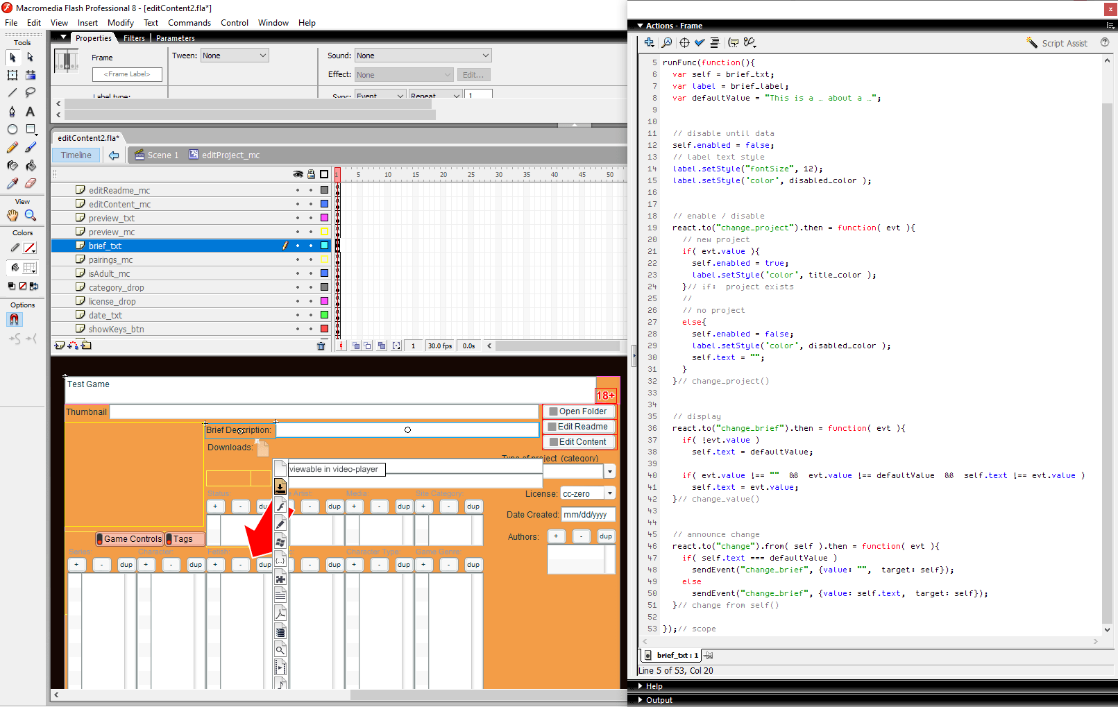Select the Pen tool in Tools panel
The height and width of the screenshot is (707, 1118).
[x=12, y=111]
